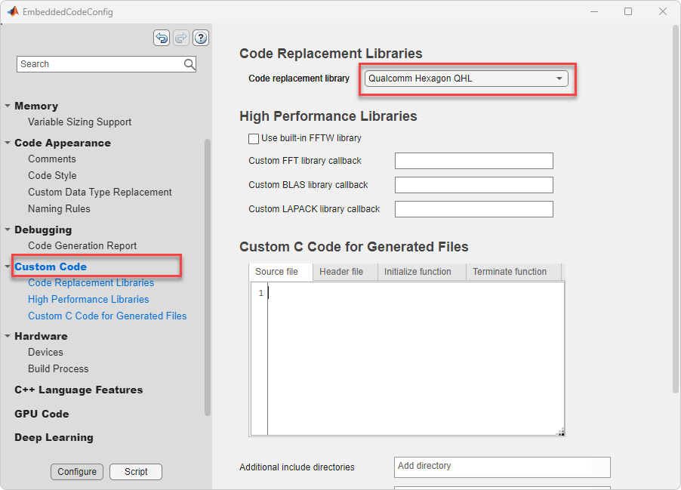This screenshot has width=681, height=490.
Task: Click the MATLAB logo in title bar
Action: [x=13, y=12]
